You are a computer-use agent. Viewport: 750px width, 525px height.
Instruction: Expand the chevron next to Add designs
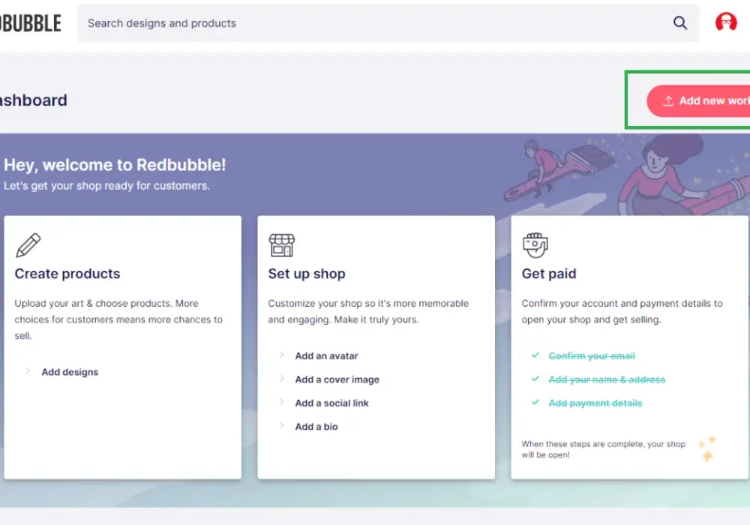pyautogui.click(x=28, y=371)
